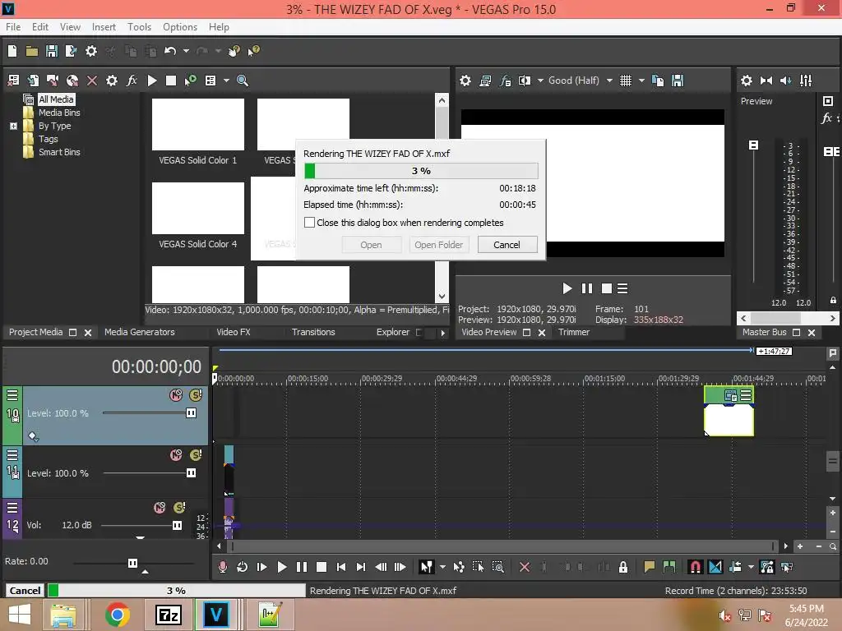
Task: Toggle Loop Playback in transport bar
Action: point(243,567)
